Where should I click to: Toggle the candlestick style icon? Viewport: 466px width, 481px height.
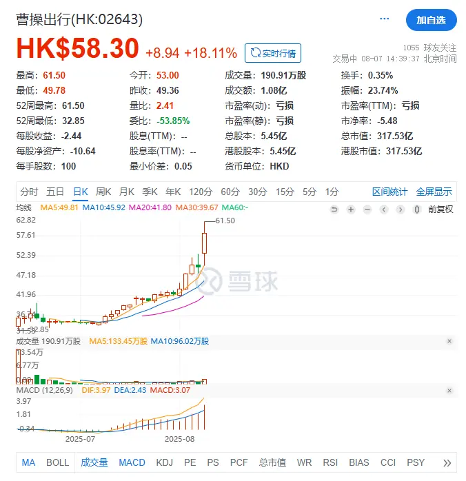point(417,209)
